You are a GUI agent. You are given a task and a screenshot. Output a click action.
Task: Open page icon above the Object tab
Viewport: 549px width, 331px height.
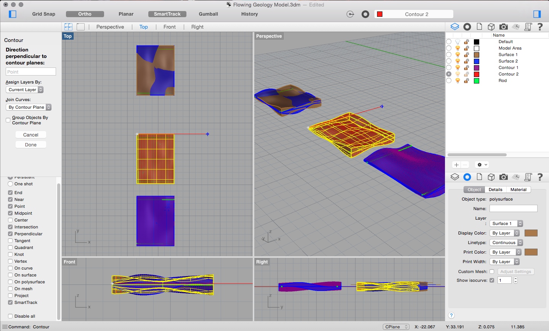(x=479, y=177)
